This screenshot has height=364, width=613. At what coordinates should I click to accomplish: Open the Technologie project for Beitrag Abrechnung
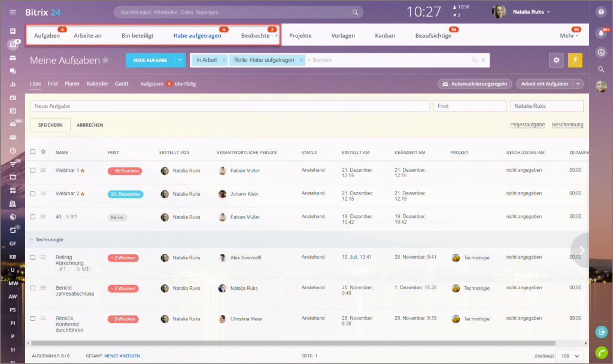coord(476,257)
